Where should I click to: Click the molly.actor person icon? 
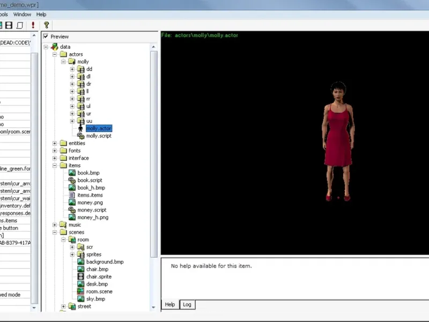click(80, 128)
